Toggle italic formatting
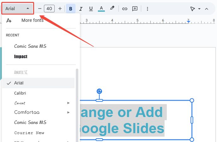 [x=81, y=9]
